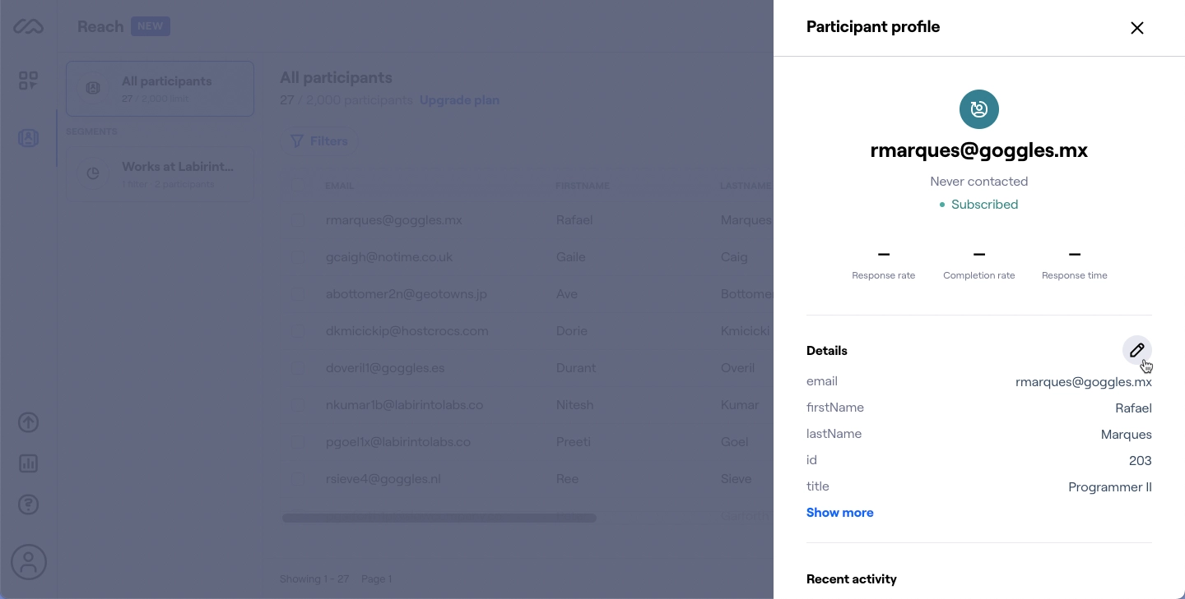
Task: Open the user account avatar icon
Action: (28, 562)
